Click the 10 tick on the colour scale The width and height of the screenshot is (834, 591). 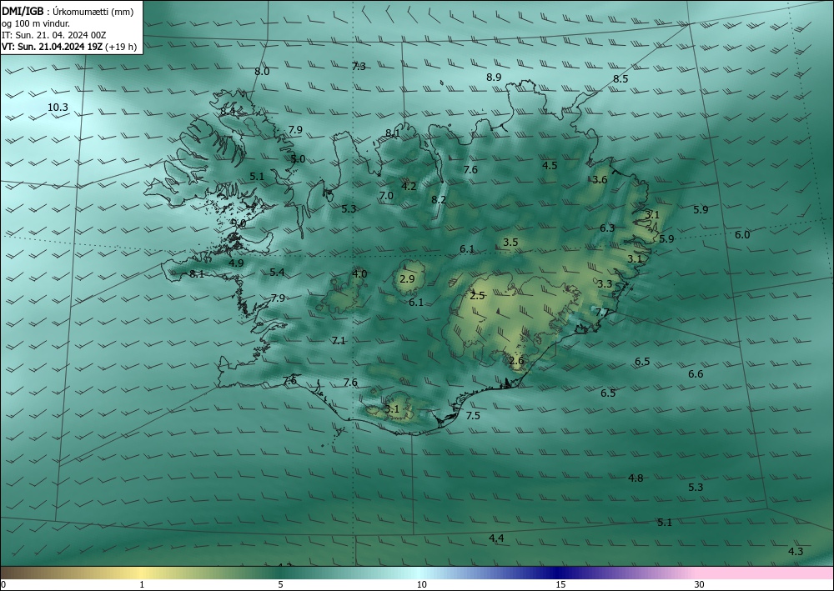pos(421,584)
